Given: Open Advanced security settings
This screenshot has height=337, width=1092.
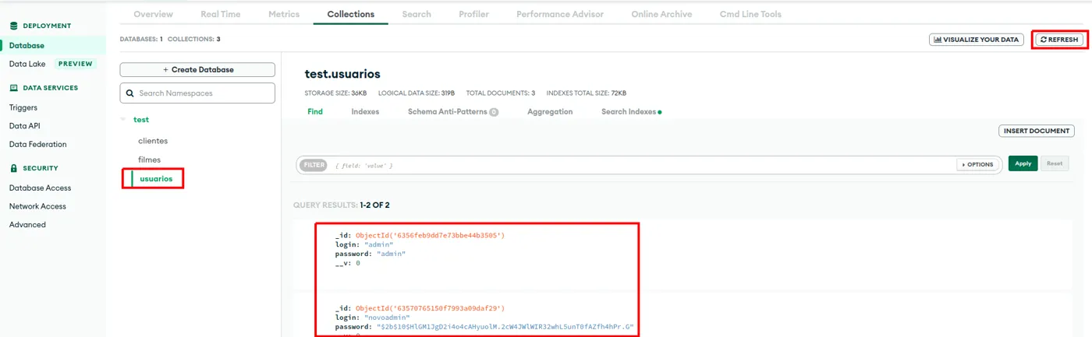Looking at the screenshot, I should [x=27, y=224].
